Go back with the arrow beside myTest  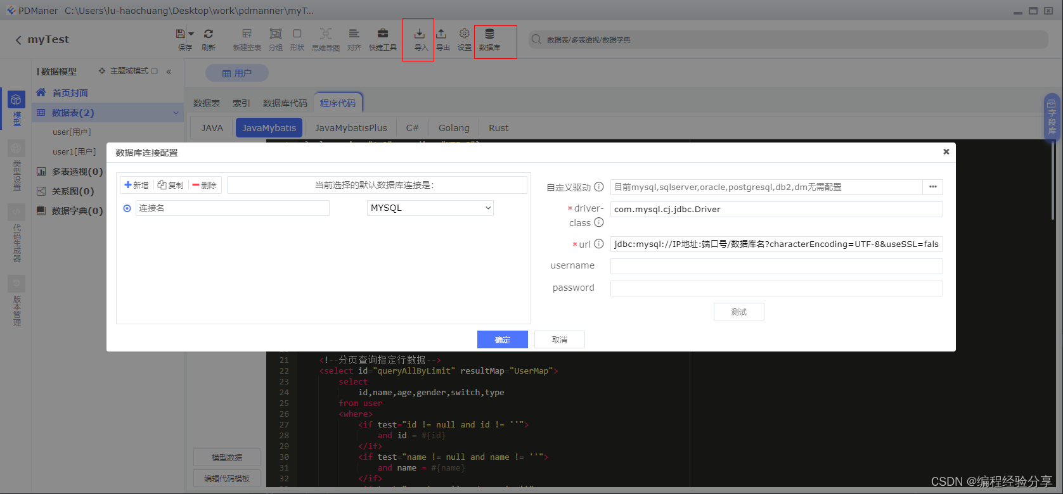click(x=18, y=40)
